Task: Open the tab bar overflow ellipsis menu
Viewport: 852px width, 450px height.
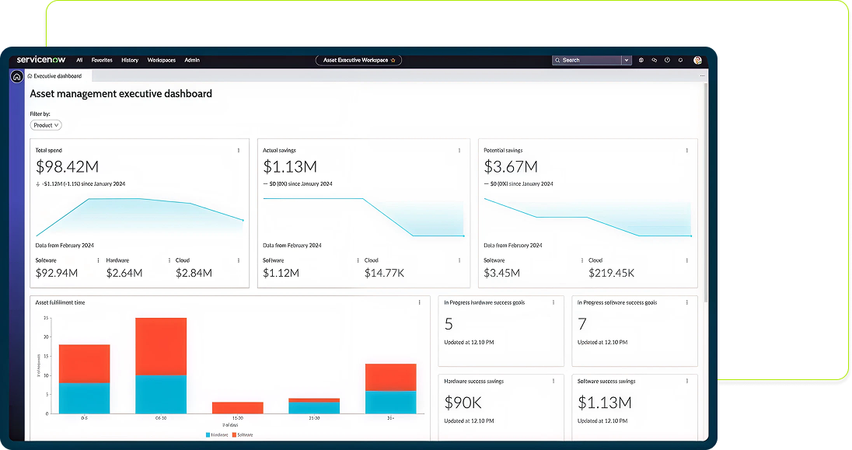Action: point(703,76)
